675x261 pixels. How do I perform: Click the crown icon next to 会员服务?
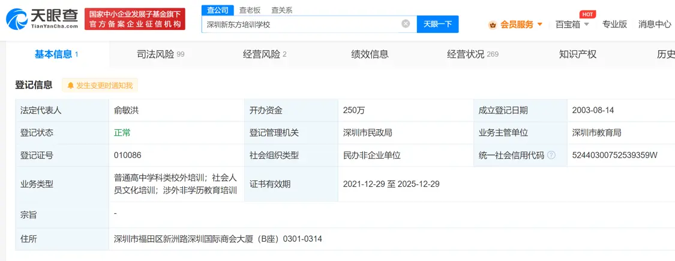tap(493, 25)
